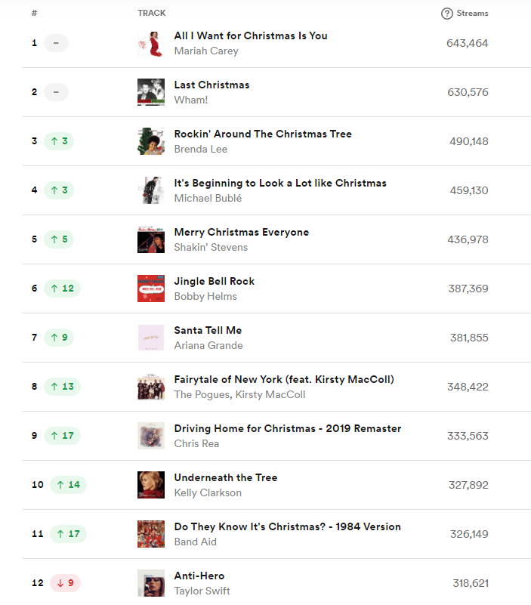Viewport: 531px width, 605px height.
Task: Click the up-9 indicator next to Santa Tell Me
Action: (59, 338)
